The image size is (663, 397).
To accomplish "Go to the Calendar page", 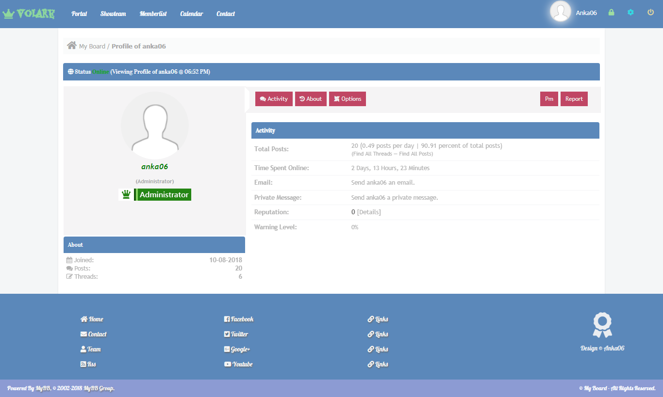I will pyautogui.click(x=191, y=14).
